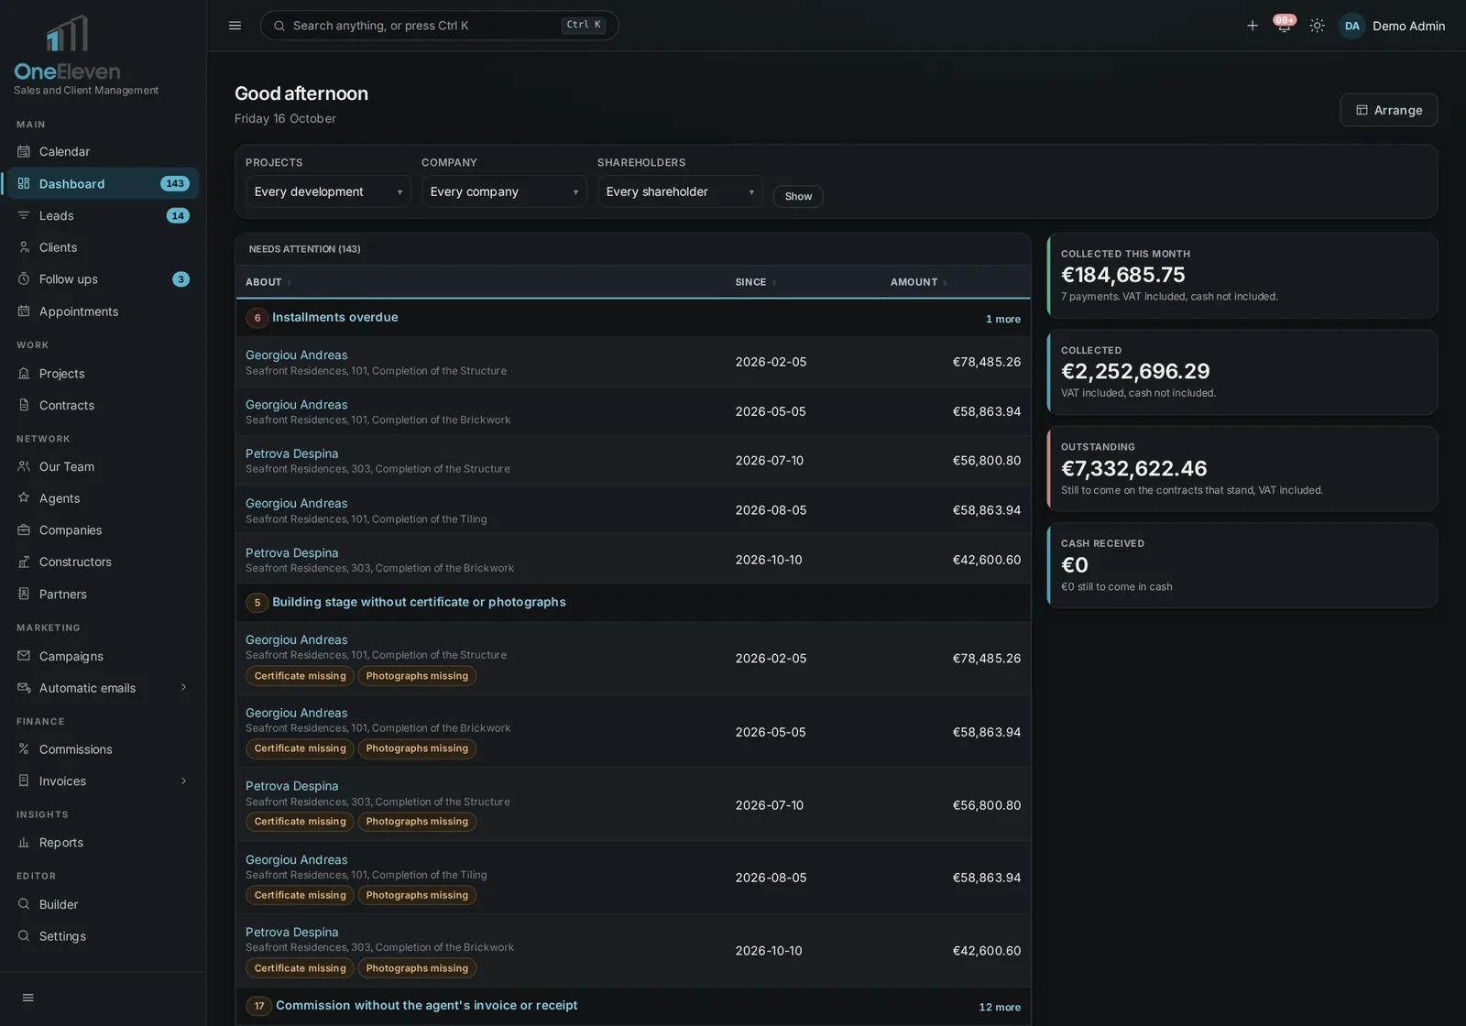Image resolution: width=1466 pixels, height=1026 pixels.
Task: Click the Agents star icon
Action: click(24, 498)
